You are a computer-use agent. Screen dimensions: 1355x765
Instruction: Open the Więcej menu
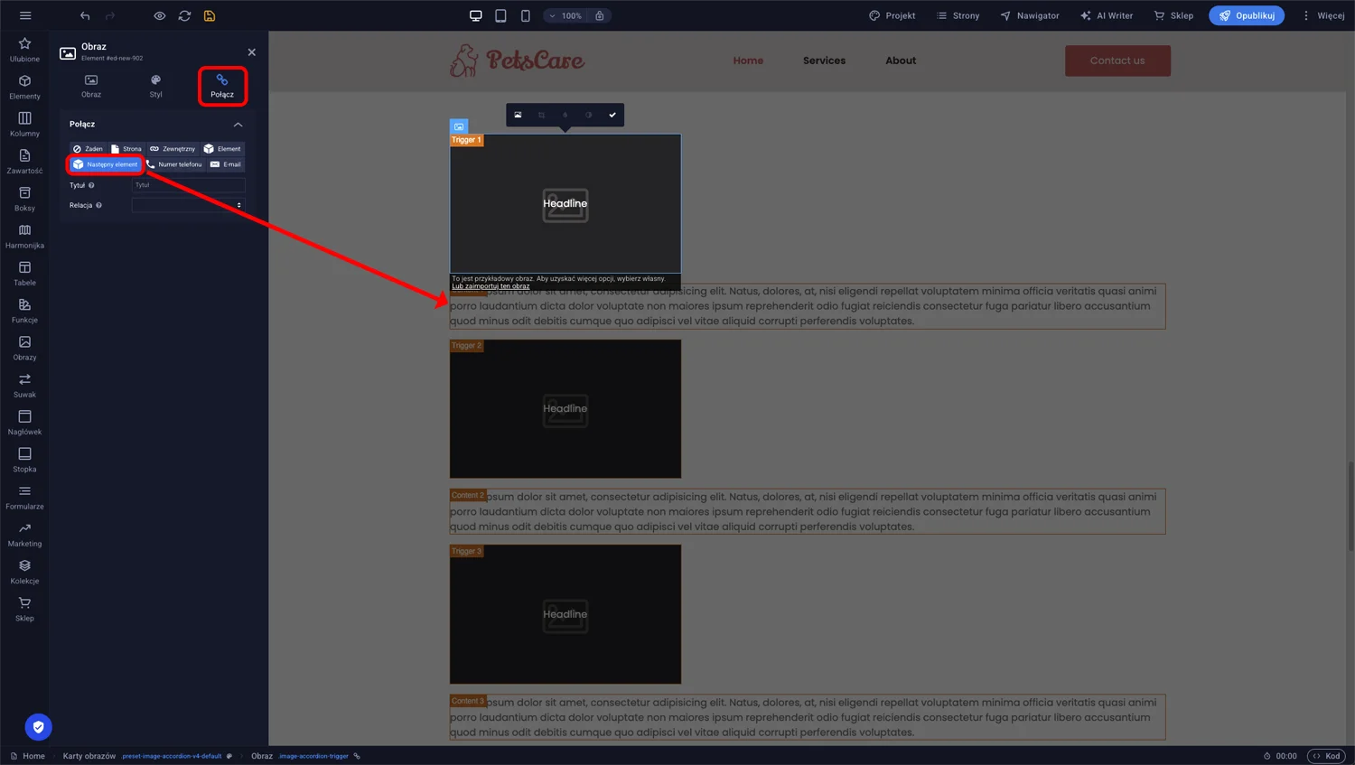(1322, 15)
